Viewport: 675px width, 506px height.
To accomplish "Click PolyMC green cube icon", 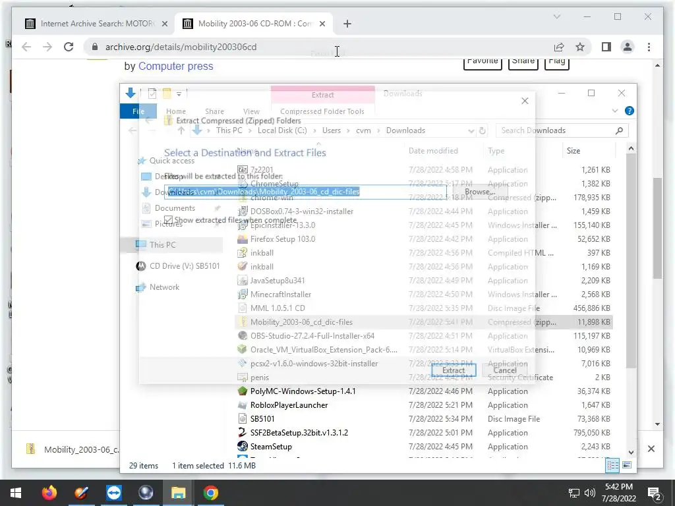I will point(243,391).
